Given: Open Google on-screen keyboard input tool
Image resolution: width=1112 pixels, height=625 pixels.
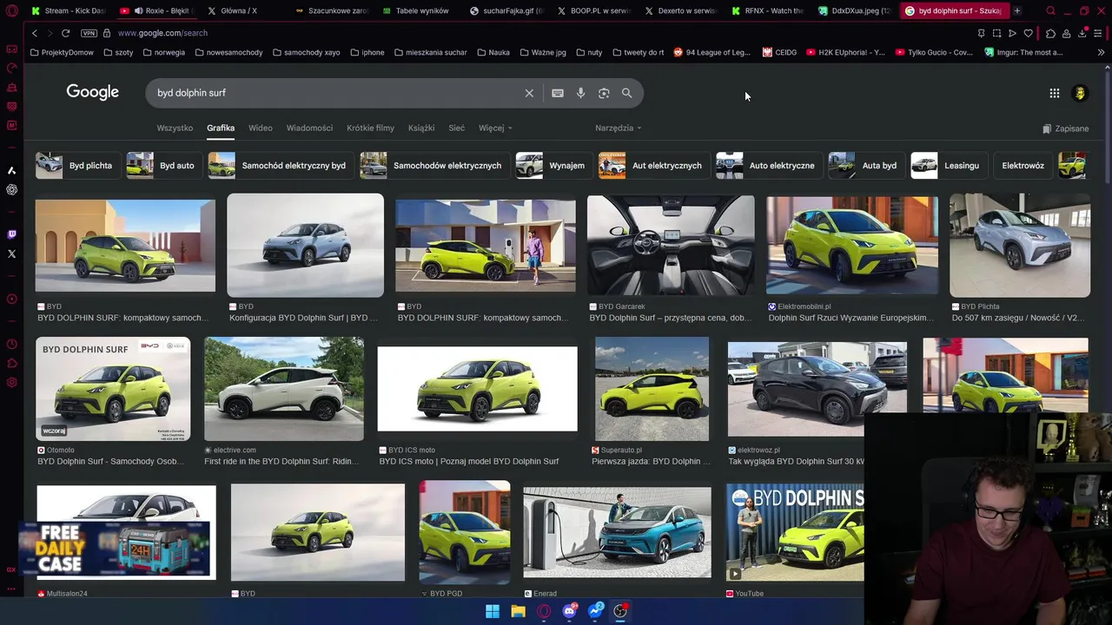Looking at the screenshot, I should (x=558, y=93).
